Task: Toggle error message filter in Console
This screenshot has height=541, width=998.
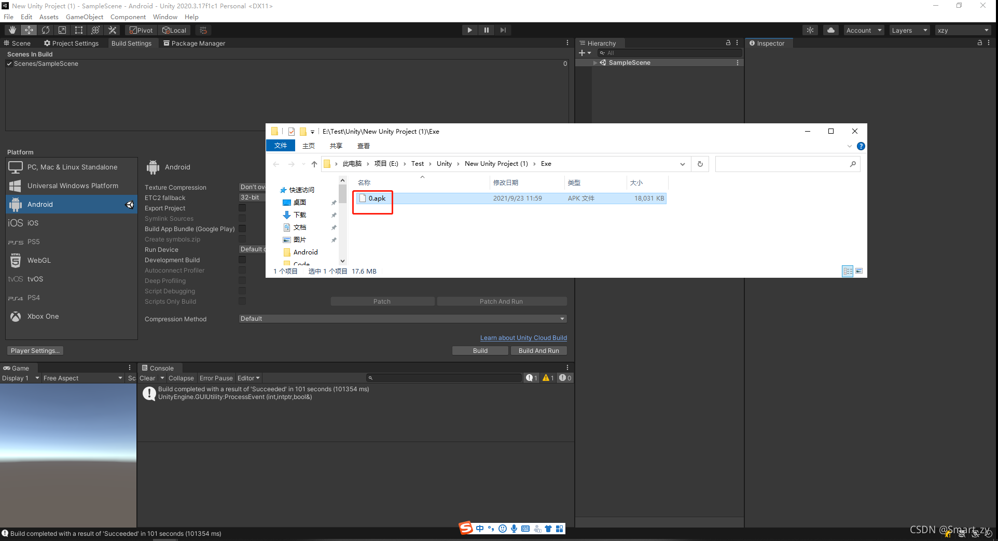Action: pyautogui.click(x=565, y=378)
